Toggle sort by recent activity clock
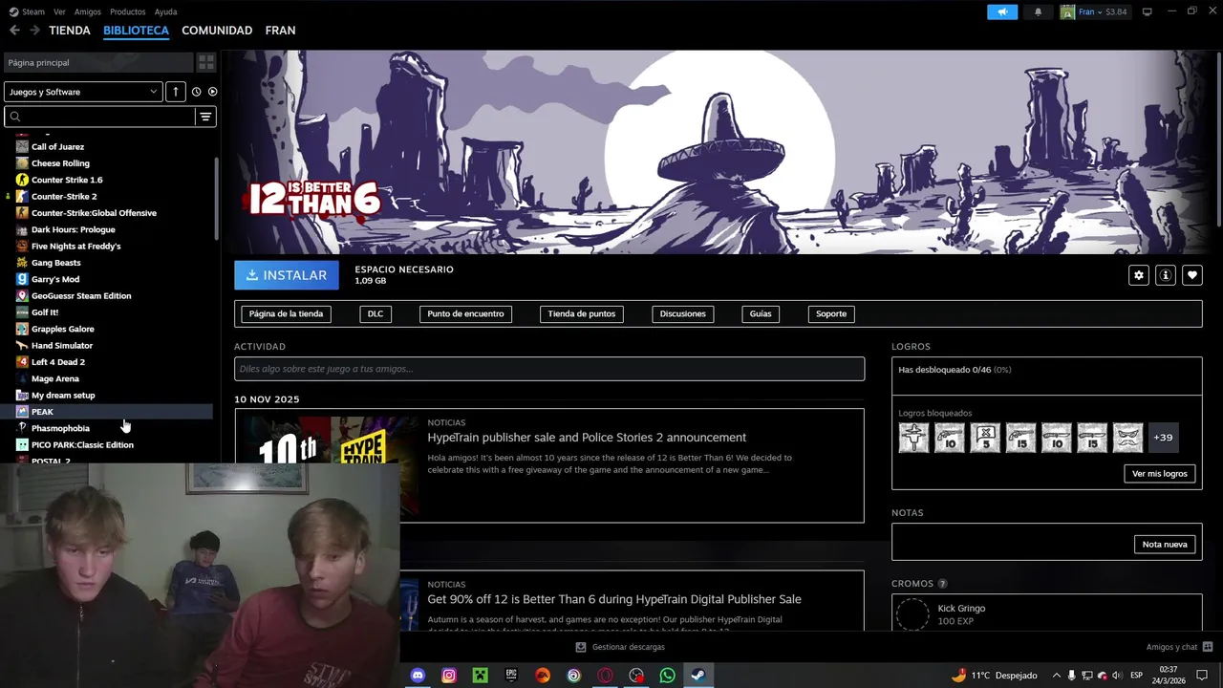1223x688 pixels. click(196, 92)
